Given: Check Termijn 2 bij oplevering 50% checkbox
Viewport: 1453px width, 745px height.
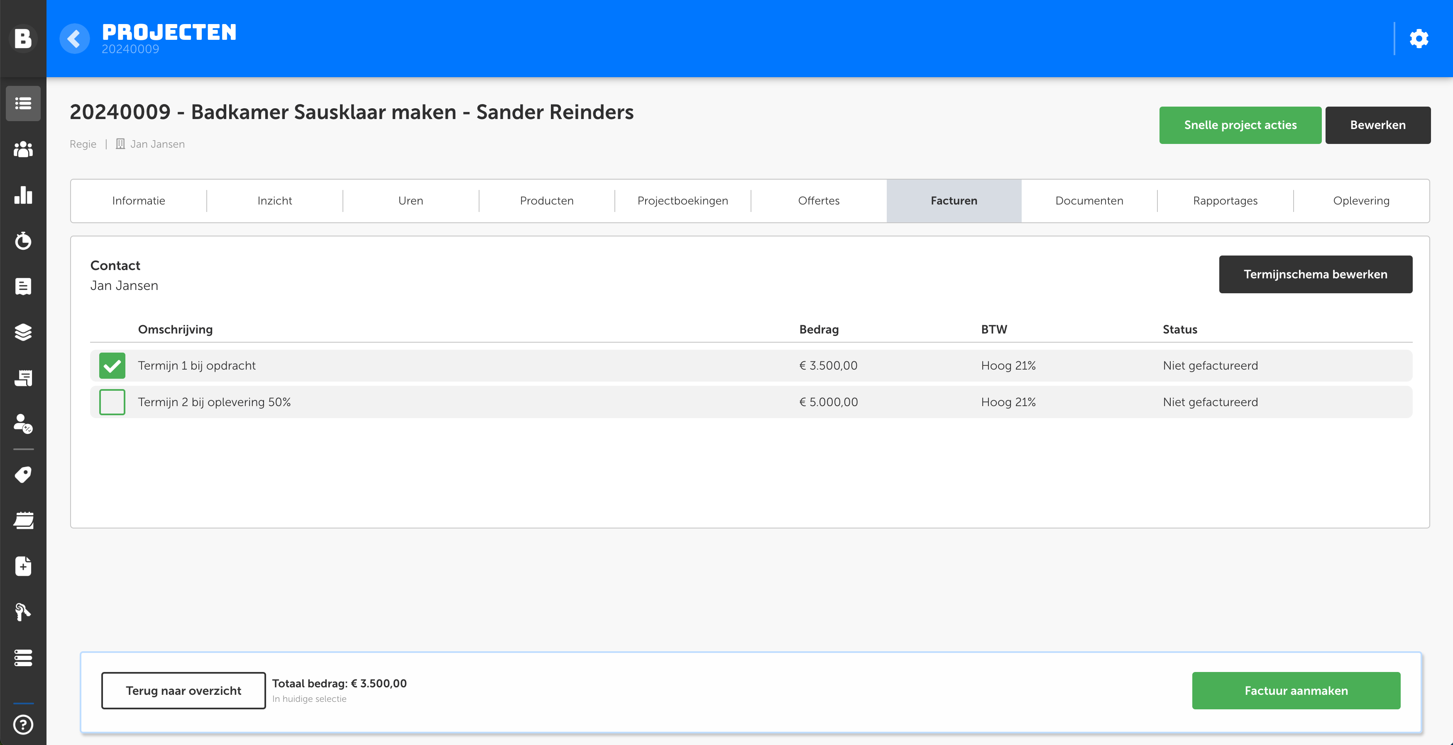Looking at the screenshot, I should 112,402.
